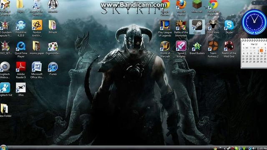Open the DigimonBa... shortcut
This screenshot has width=267, height=150.
tap(53, 48)
